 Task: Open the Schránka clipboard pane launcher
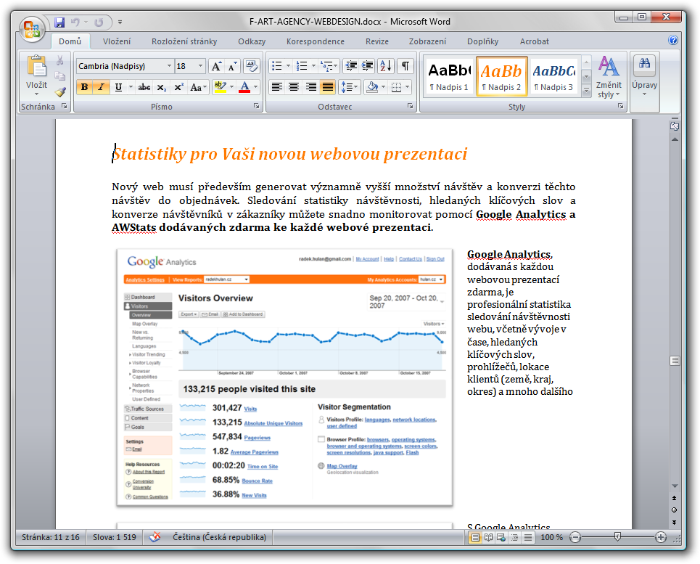click(65, 106)
